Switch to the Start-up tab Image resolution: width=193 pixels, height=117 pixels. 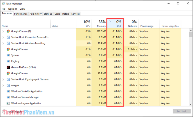point(48,14)
